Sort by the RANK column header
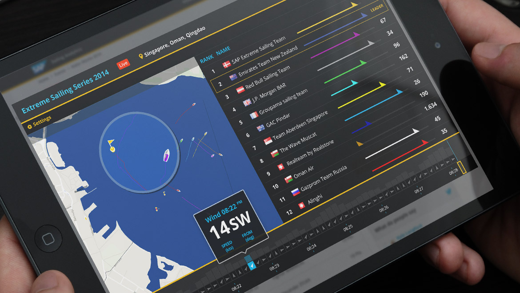The height and width of the screenshot is (293, 520). coord(207,60)
